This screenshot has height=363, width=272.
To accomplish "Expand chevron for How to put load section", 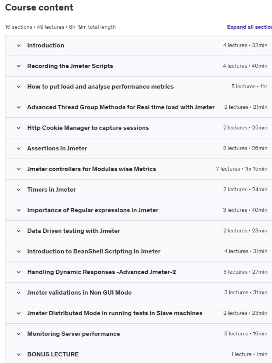I will (18, 87).
